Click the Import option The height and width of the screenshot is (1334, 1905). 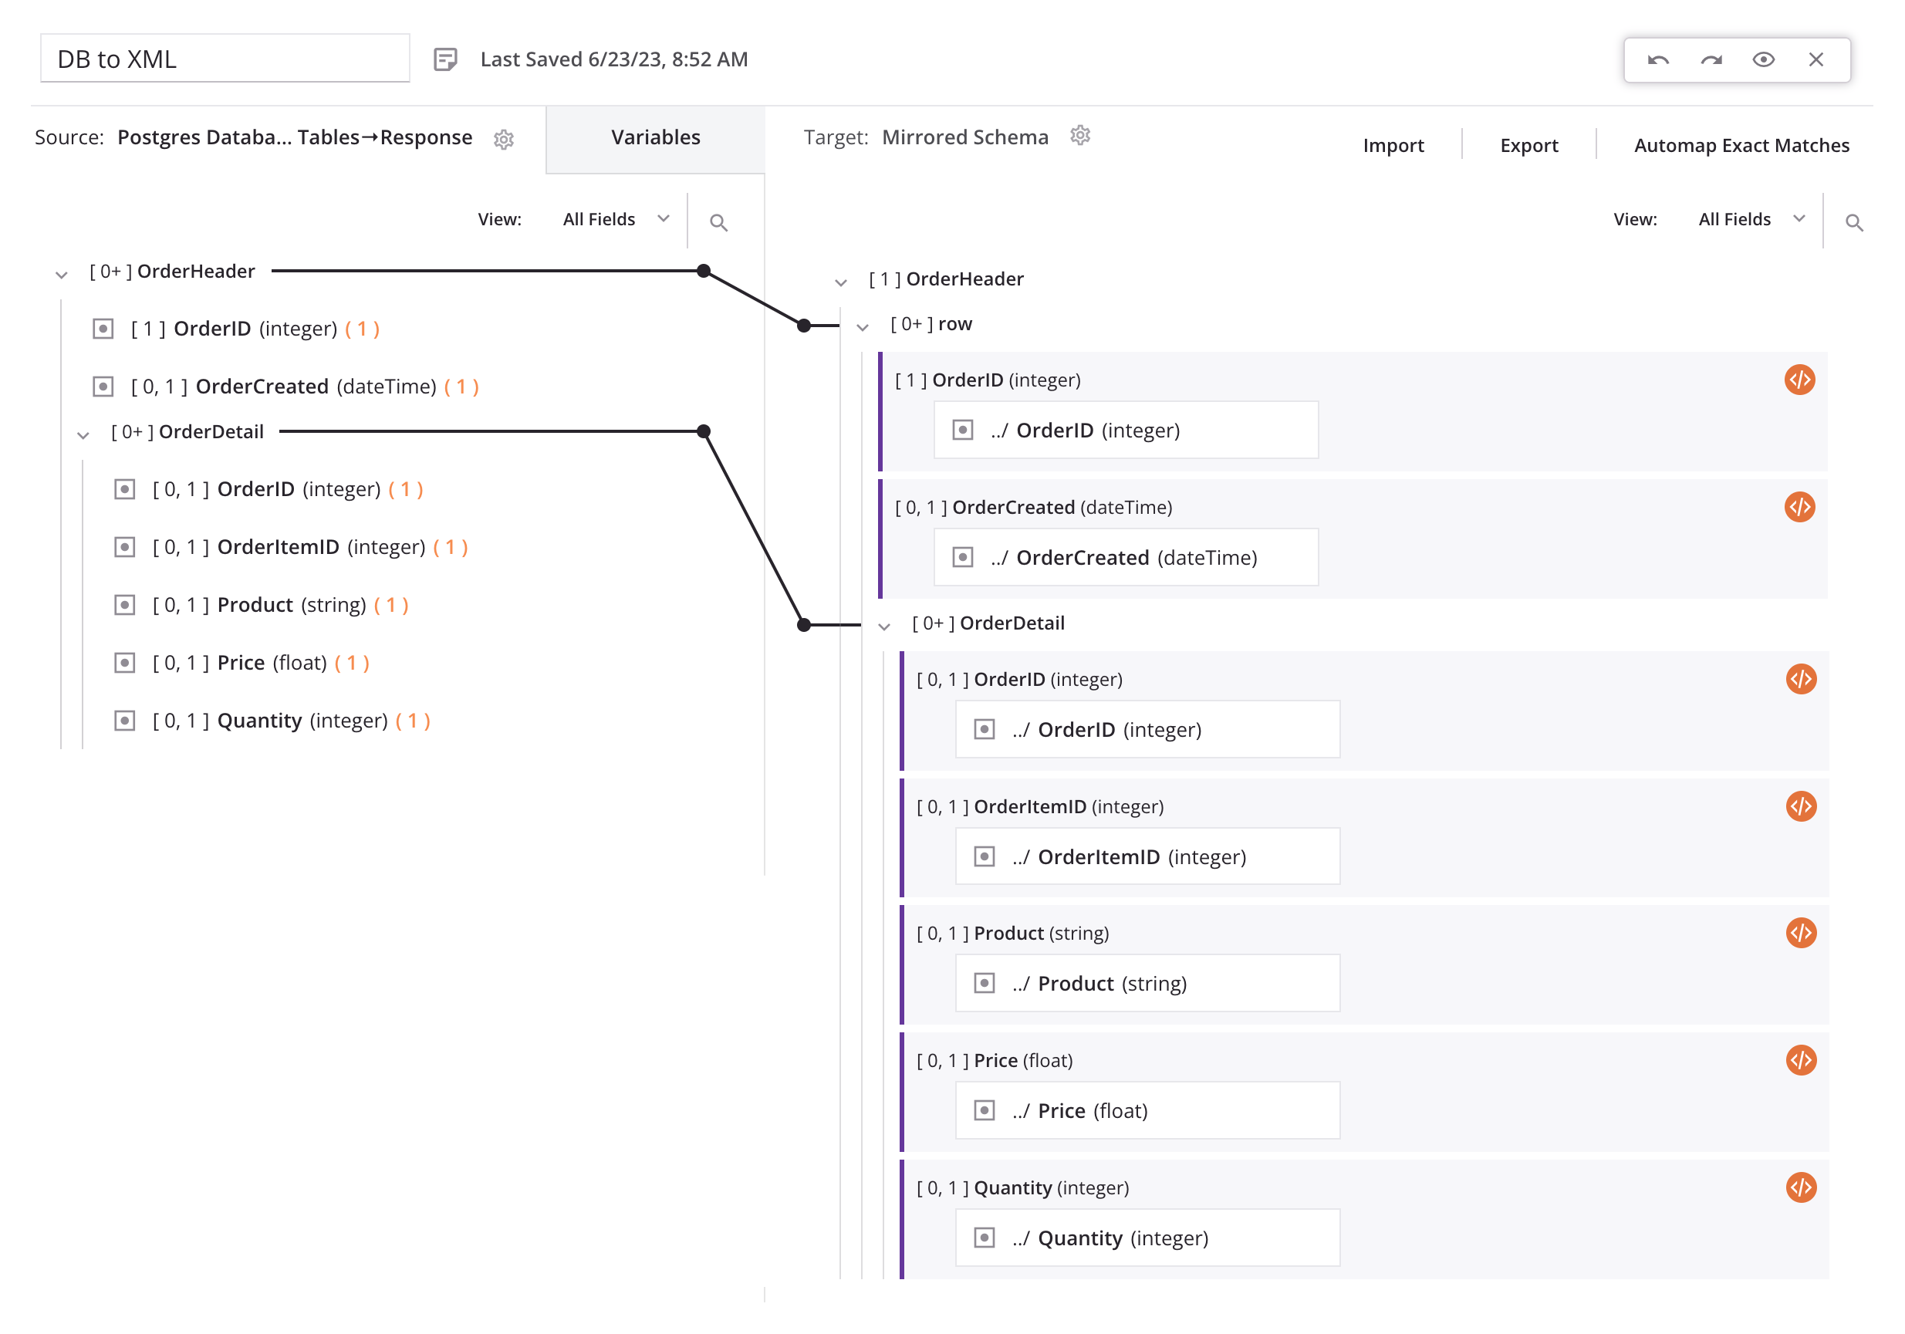click(x=1392, y=145)
